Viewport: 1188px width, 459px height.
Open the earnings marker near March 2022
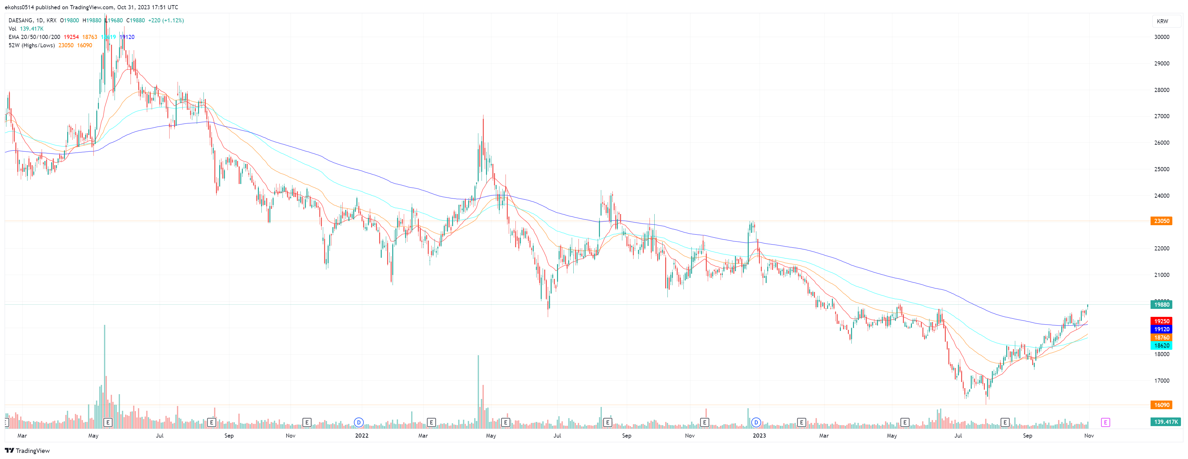point(431,422)
